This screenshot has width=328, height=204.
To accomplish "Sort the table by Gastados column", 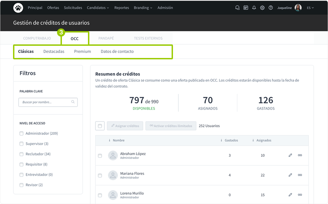I will pos(229,140).
